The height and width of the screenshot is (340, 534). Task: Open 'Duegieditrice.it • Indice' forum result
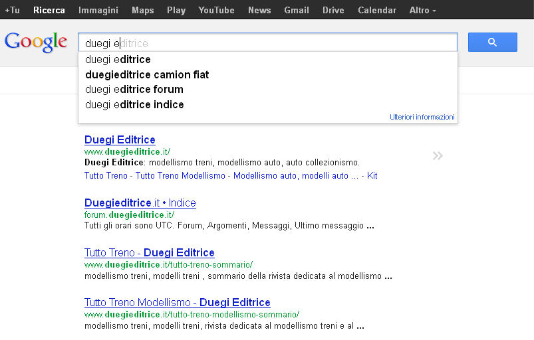coord(140,203)
